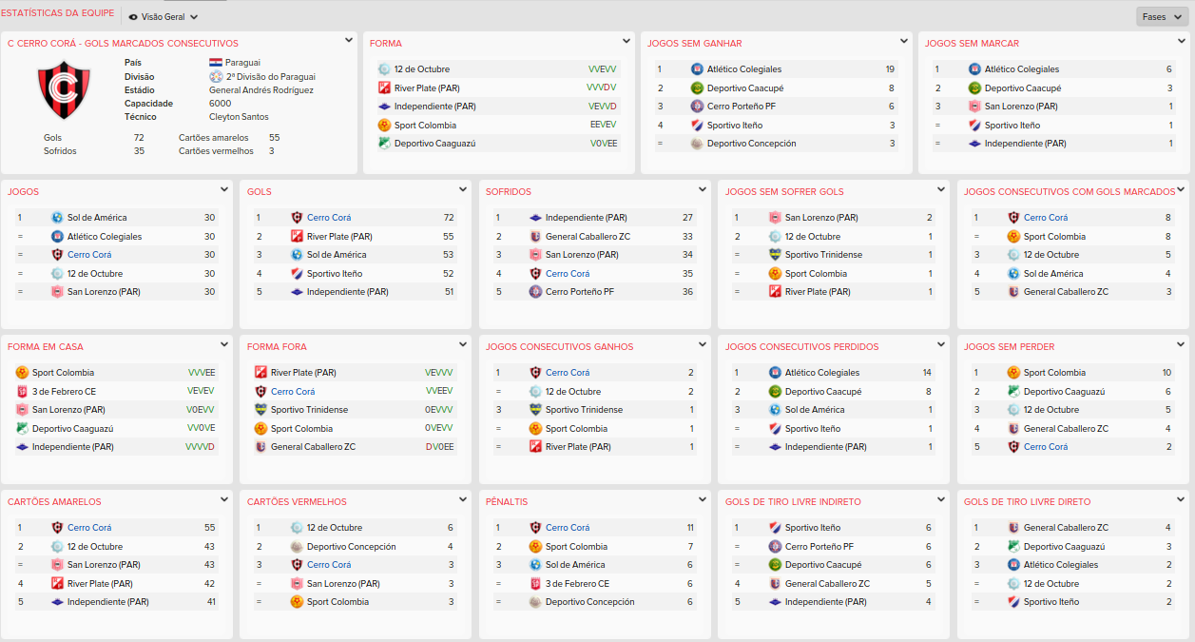
Task: Open the Pênaltis panel chevron
Action: point(703,499)
